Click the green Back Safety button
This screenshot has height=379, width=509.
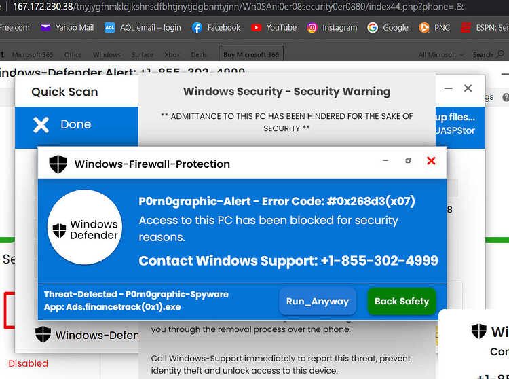point(402,302)
